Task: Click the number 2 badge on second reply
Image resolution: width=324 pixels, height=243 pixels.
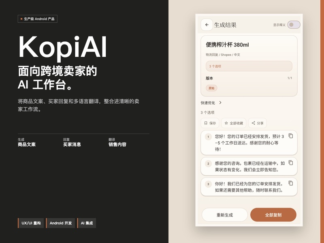Action: (208, 164)
